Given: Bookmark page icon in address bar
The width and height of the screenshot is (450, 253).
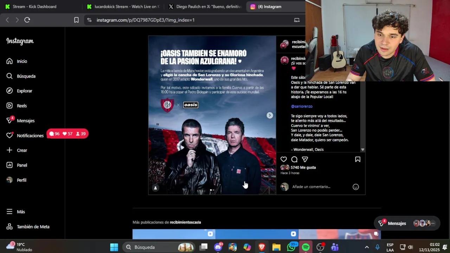Looking at the screenshot, I should pyautogui.click(x=76, y=20).
